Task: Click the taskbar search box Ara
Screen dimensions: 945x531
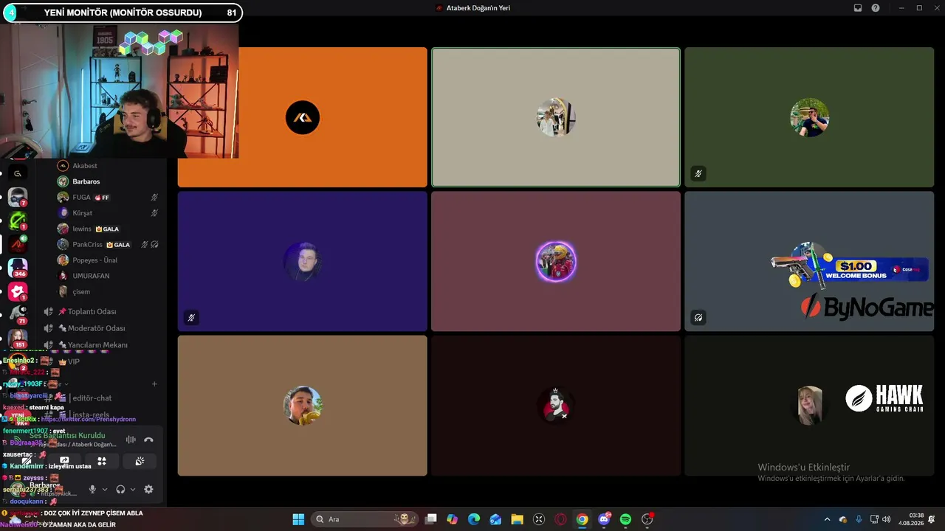Action: point(364,519)
